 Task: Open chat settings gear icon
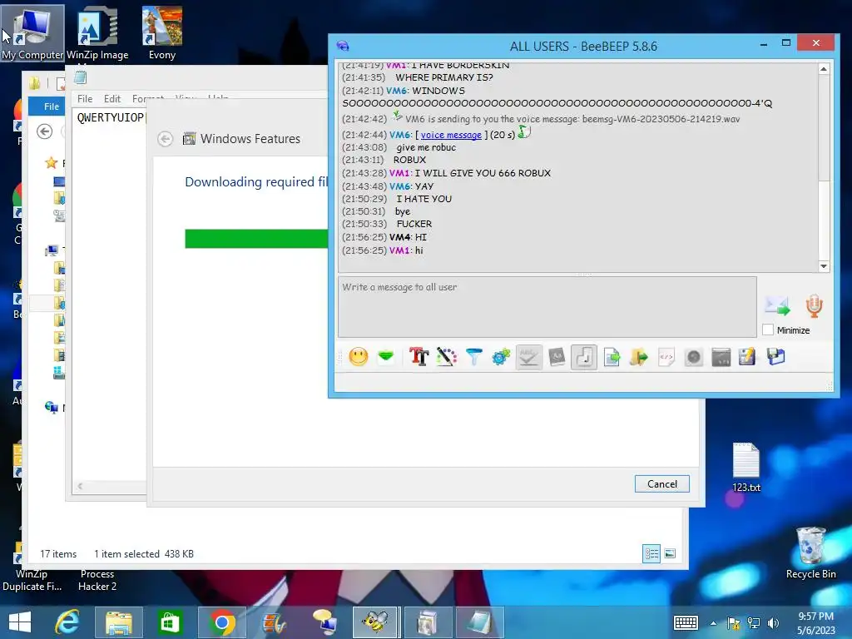click(x=501, y=357)
